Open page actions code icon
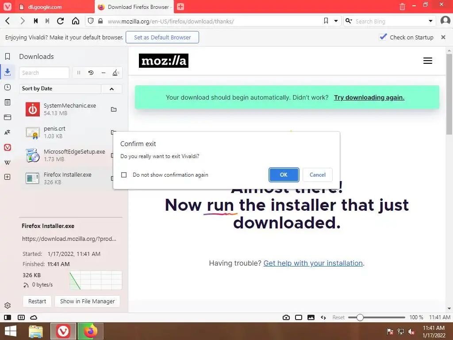The width and height of the screenshot is (453, 340). pyautogui.click(x=323, y=317)
